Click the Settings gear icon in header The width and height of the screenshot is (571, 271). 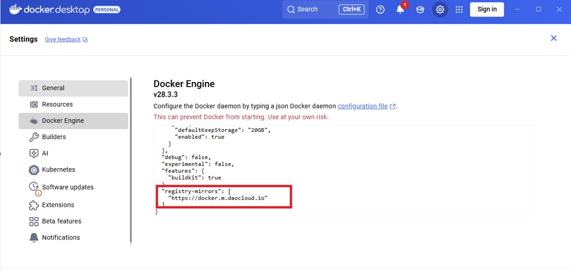pos(440,10)
